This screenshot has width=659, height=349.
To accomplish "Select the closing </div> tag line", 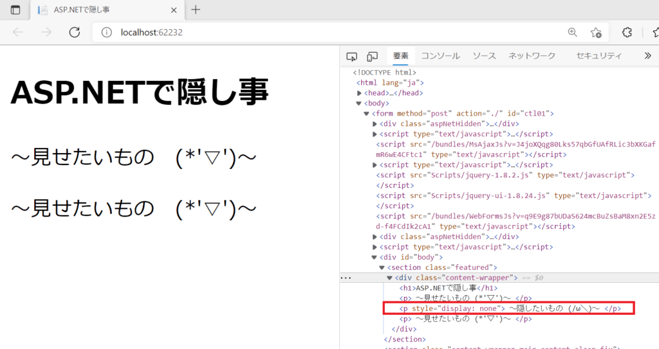I will pos(404,329).
